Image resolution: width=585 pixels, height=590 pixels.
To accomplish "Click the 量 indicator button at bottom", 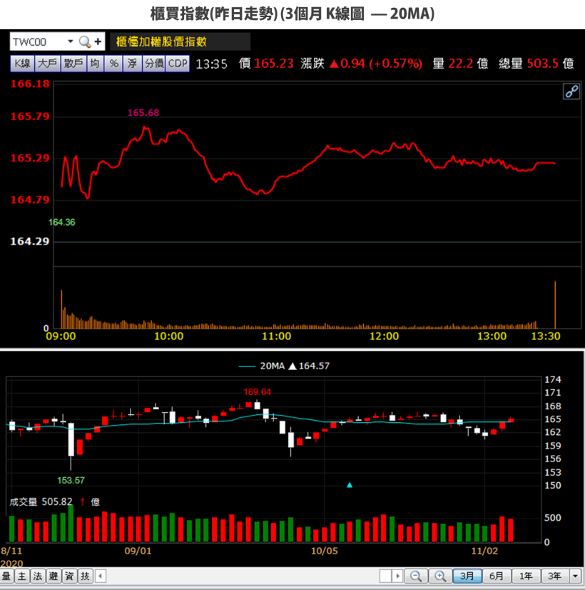I will click(6, 576).
